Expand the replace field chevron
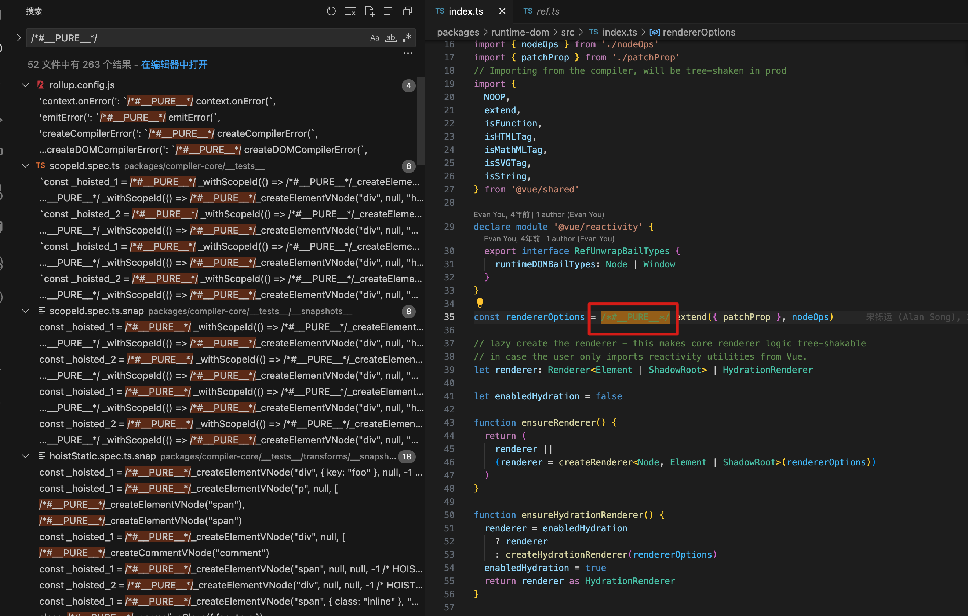This screenshot has width=968, height=616. (19, 38)
